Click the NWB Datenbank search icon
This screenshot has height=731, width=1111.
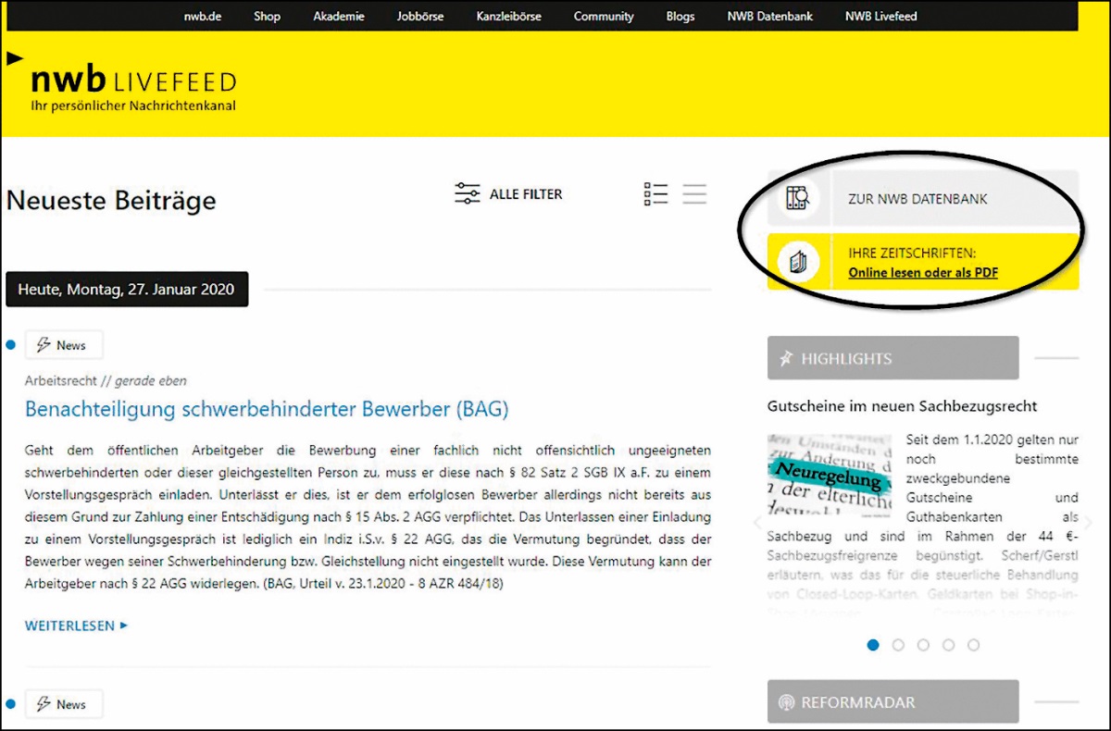click(797, 198)
